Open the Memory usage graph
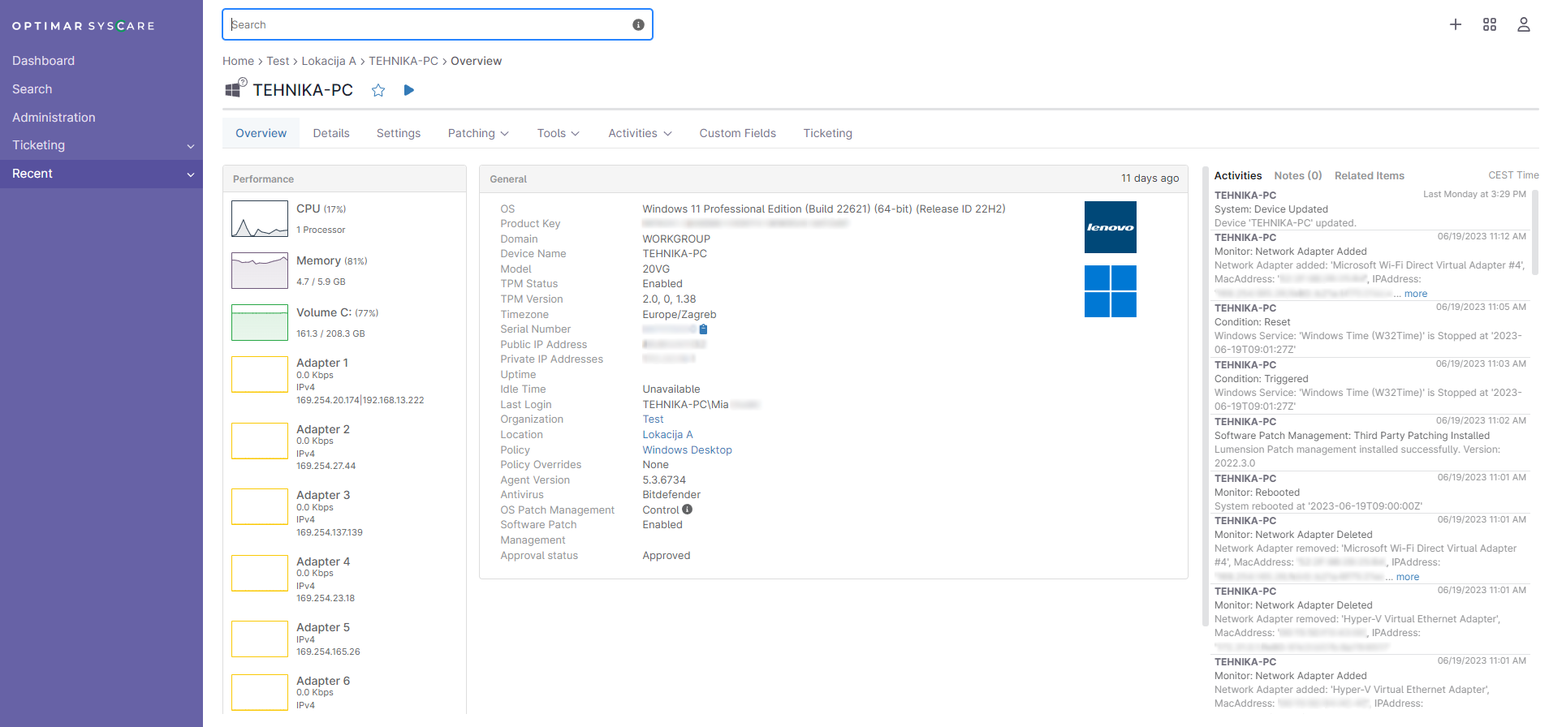Viewport: 1549px width, 727px height. 260,270
